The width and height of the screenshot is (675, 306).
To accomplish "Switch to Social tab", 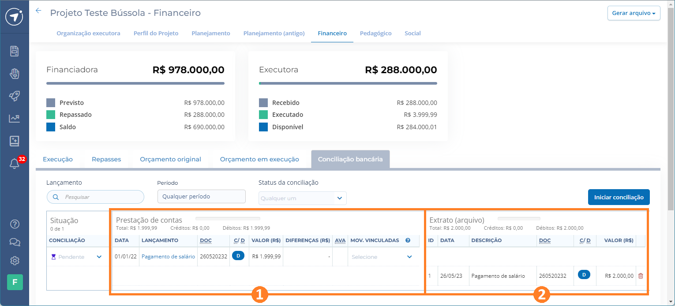I will (x=412, y=33).
